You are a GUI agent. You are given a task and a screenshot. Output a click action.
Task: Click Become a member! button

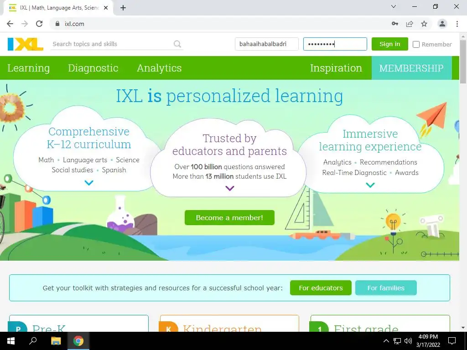tap(229, 217)
